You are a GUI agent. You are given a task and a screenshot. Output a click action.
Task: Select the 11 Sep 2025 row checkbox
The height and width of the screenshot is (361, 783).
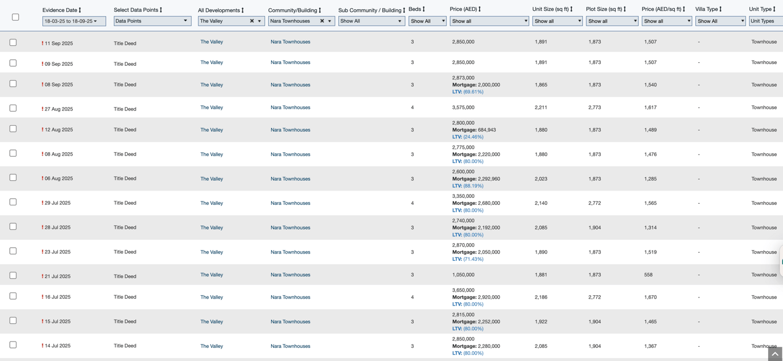[x=13, y=42]
